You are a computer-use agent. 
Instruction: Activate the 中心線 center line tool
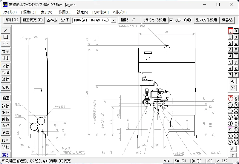[x=6, y=72]
